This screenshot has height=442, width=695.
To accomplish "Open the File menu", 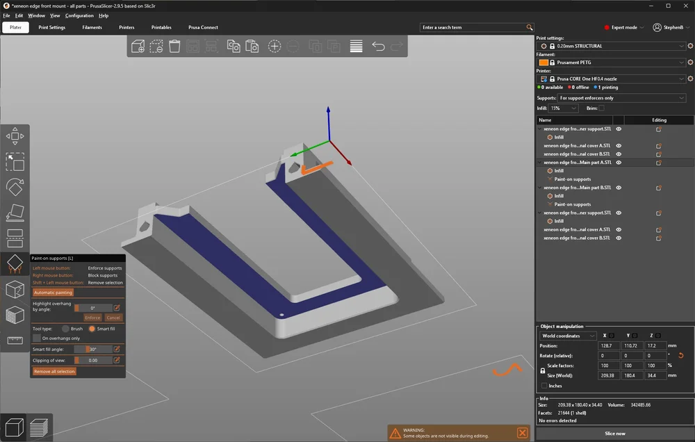I will point(7,15).
